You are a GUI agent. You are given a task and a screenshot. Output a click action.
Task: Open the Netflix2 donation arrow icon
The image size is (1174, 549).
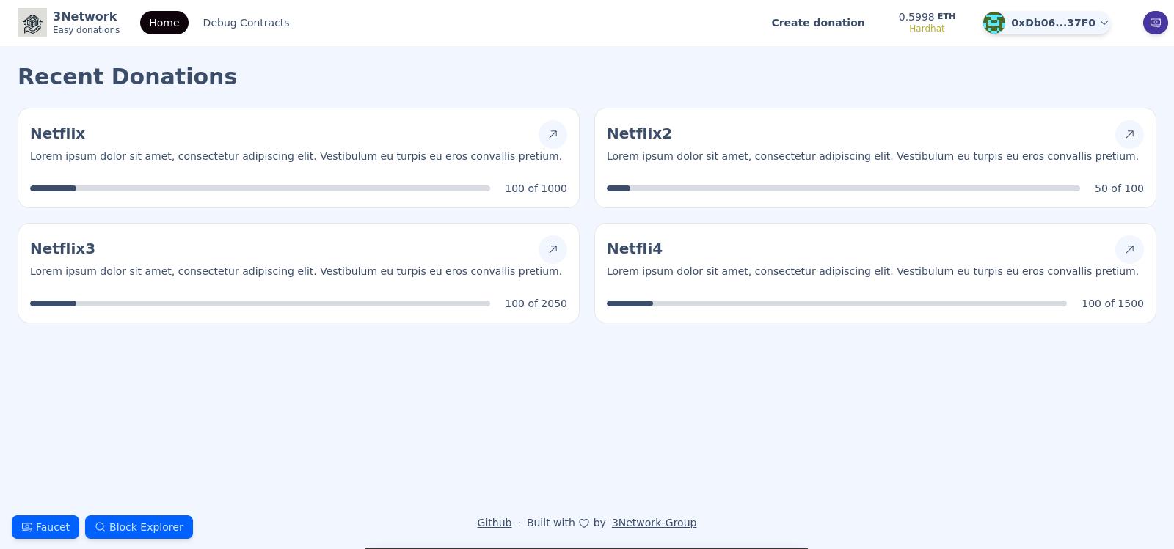pyautogui.click(x=1129, y=134)
